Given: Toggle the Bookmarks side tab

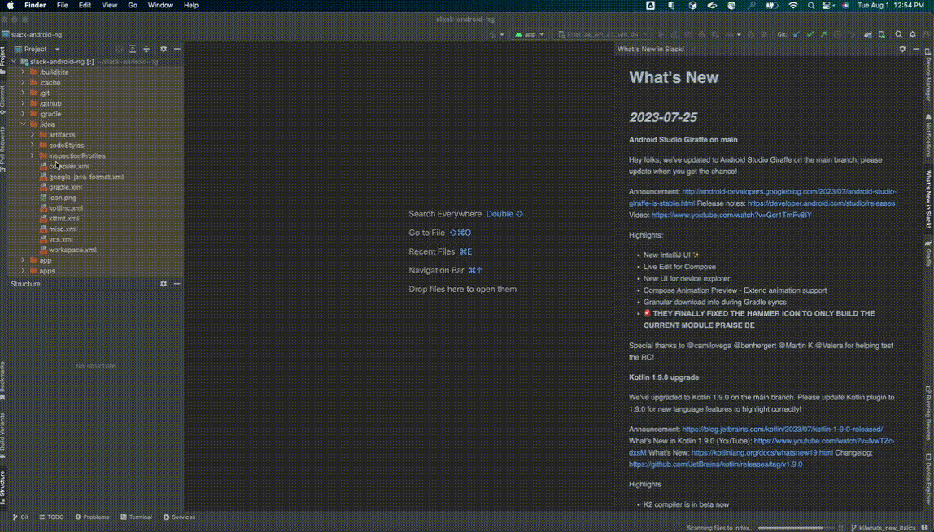Looking at the screenshot, I should click(3, 380).
